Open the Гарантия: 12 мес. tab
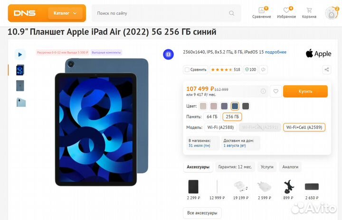 point(235,167)
